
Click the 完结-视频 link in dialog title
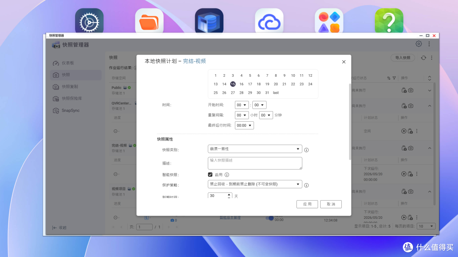pyautogui.click(x=194, y=61)
